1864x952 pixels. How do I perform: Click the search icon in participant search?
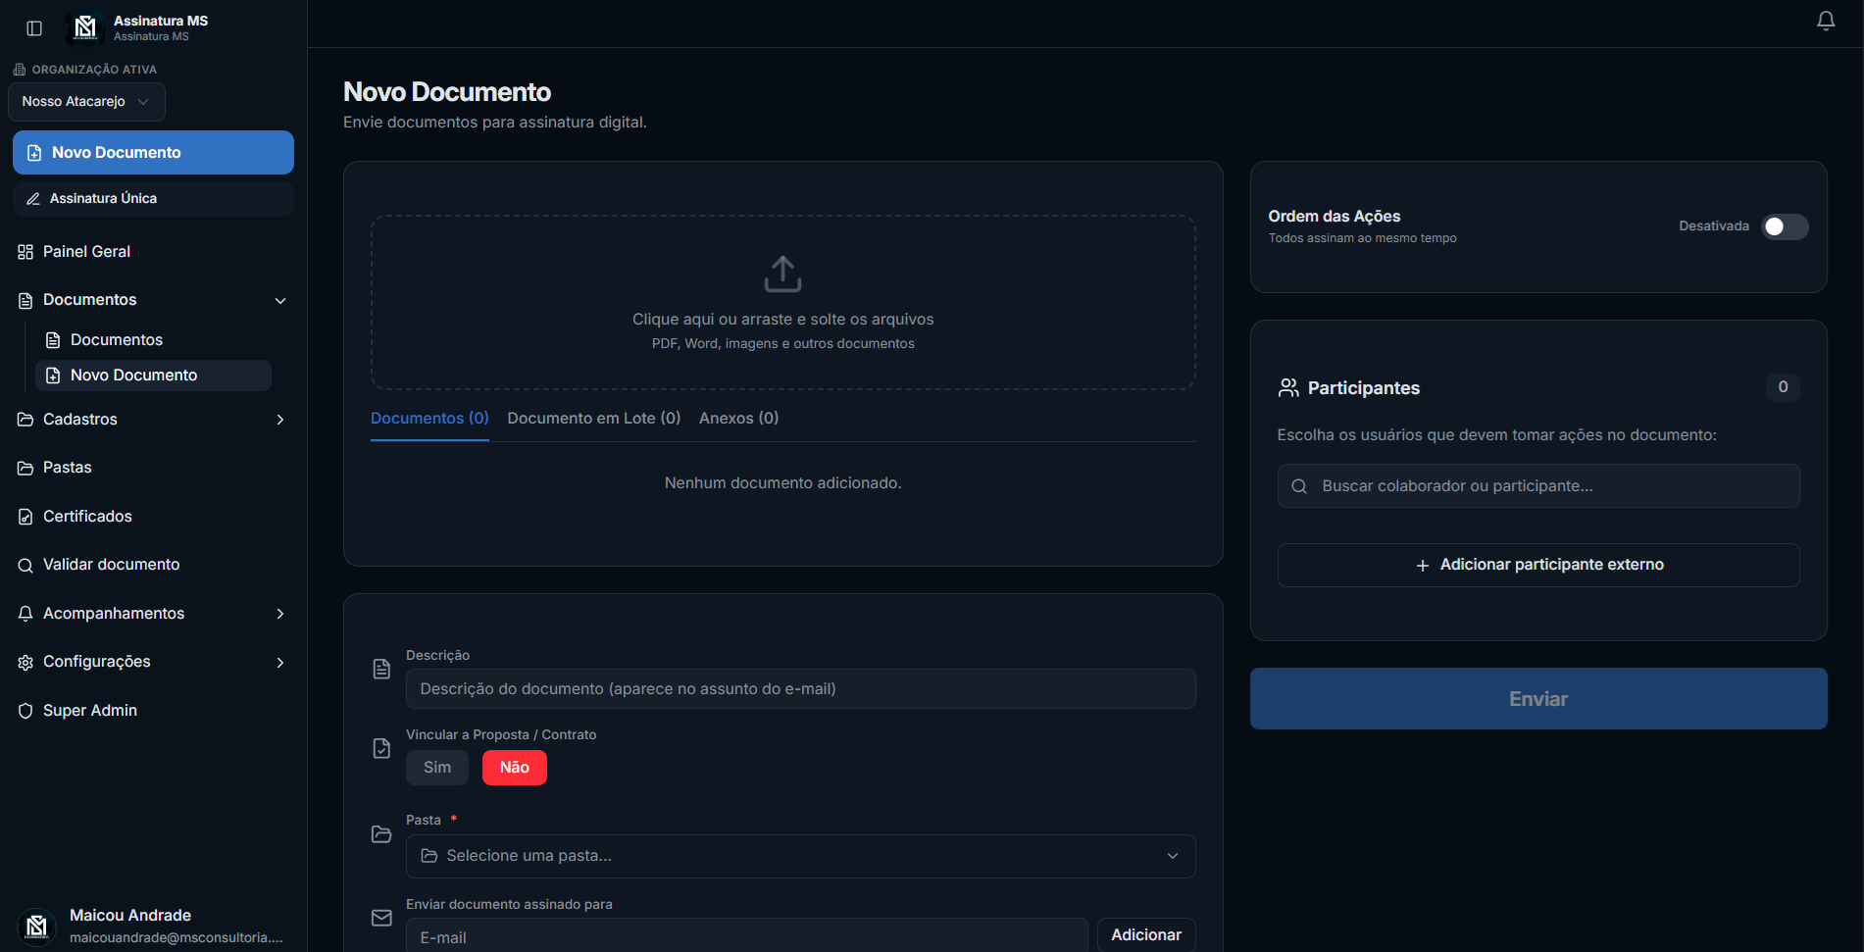point(1299,486)
